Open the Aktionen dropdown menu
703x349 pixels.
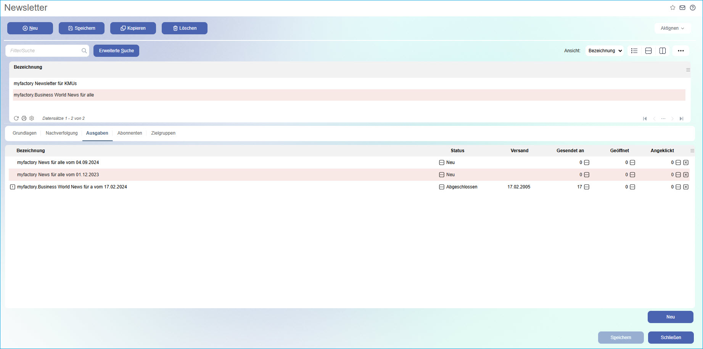click(672, 28)
